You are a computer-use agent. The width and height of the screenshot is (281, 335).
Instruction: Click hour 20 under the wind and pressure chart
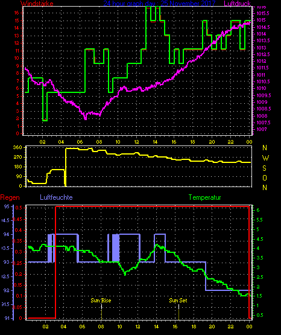[x=212, y=142]
